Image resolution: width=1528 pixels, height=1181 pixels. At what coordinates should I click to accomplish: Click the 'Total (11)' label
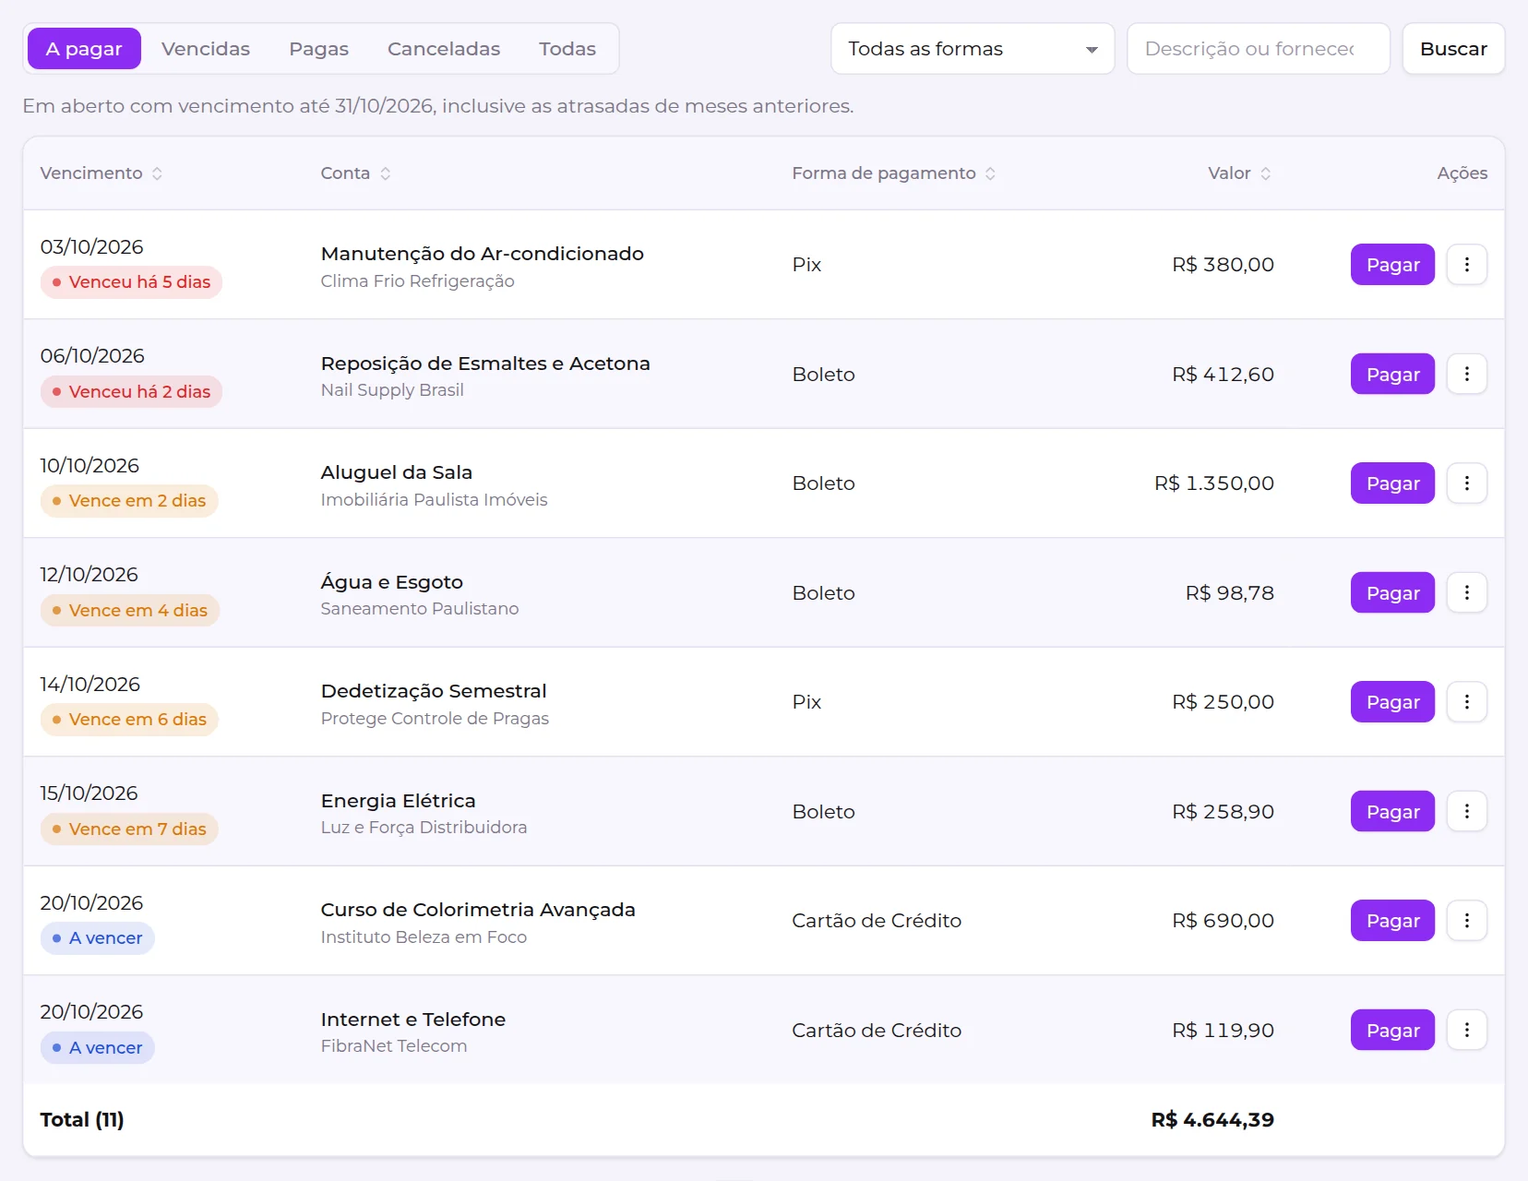82,1120
